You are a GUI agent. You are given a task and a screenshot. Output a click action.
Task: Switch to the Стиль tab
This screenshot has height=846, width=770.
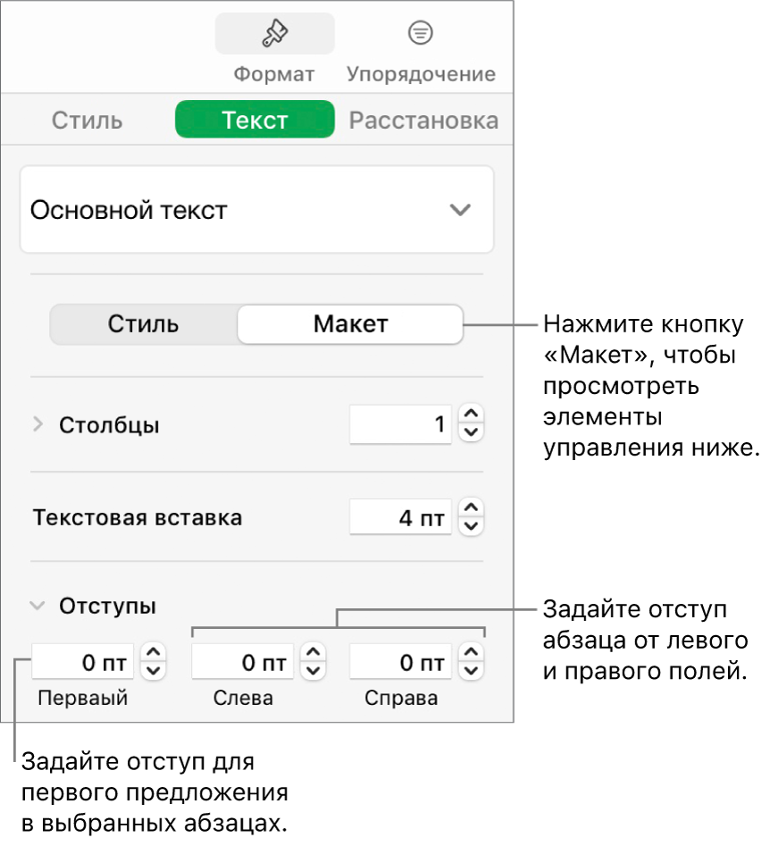pos(87,121)
